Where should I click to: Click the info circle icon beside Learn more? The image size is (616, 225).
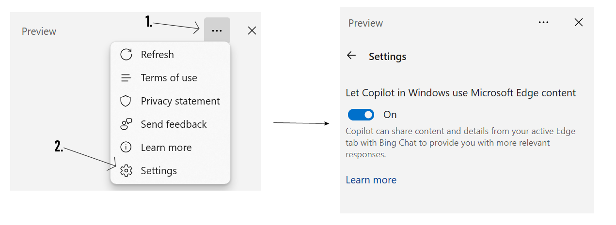tap(126, 148)
